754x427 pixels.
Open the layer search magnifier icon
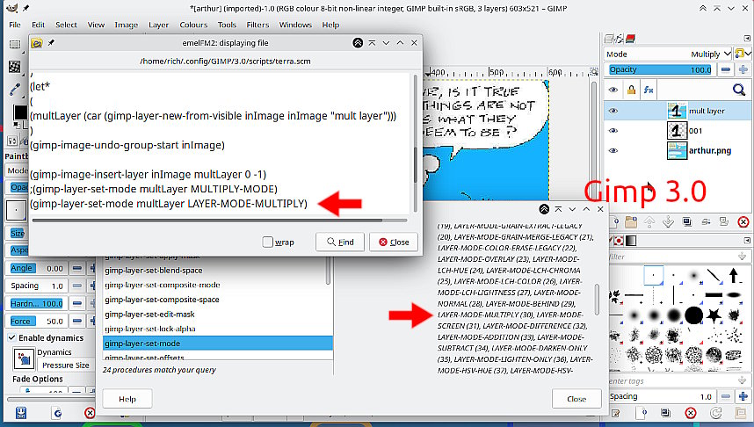point(739,90)
